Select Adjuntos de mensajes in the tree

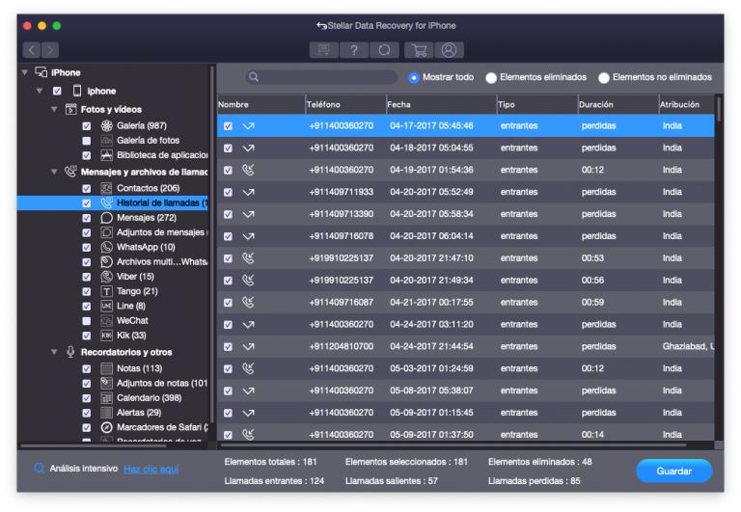pos(162,232)
